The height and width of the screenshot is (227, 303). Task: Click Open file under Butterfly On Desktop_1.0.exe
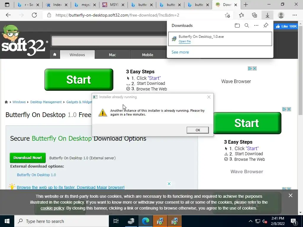(185, 41)
